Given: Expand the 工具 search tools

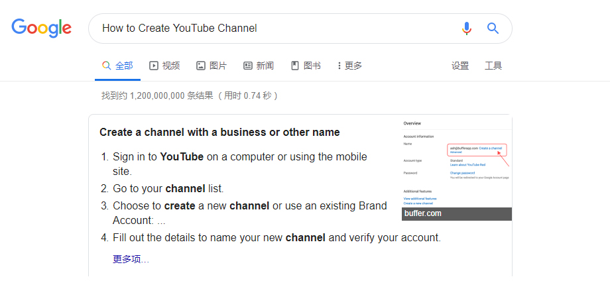Looking at the screenshot, I should 493,66.
